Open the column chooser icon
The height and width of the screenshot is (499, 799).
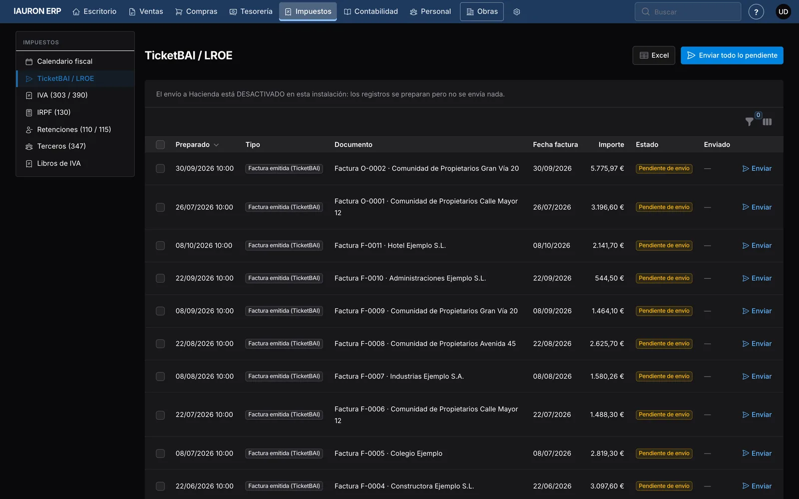pos(768,121)
